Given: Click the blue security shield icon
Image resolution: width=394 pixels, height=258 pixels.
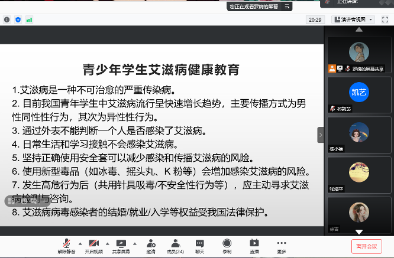Looking at the screenshot, I should tap(18, 19).
